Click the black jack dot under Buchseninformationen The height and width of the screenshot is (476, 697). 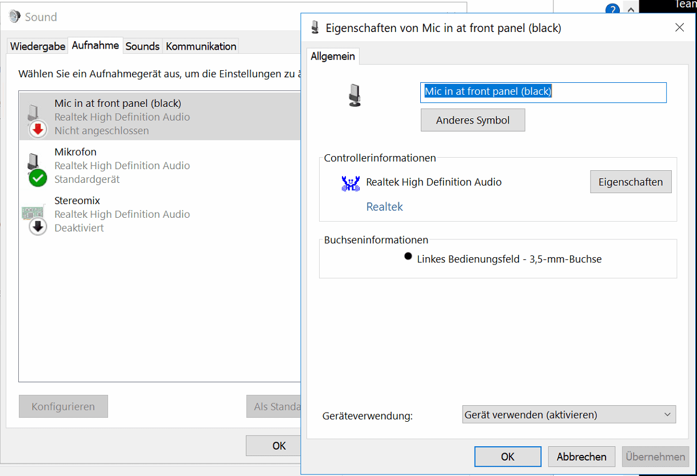click(x=408, y=257)
